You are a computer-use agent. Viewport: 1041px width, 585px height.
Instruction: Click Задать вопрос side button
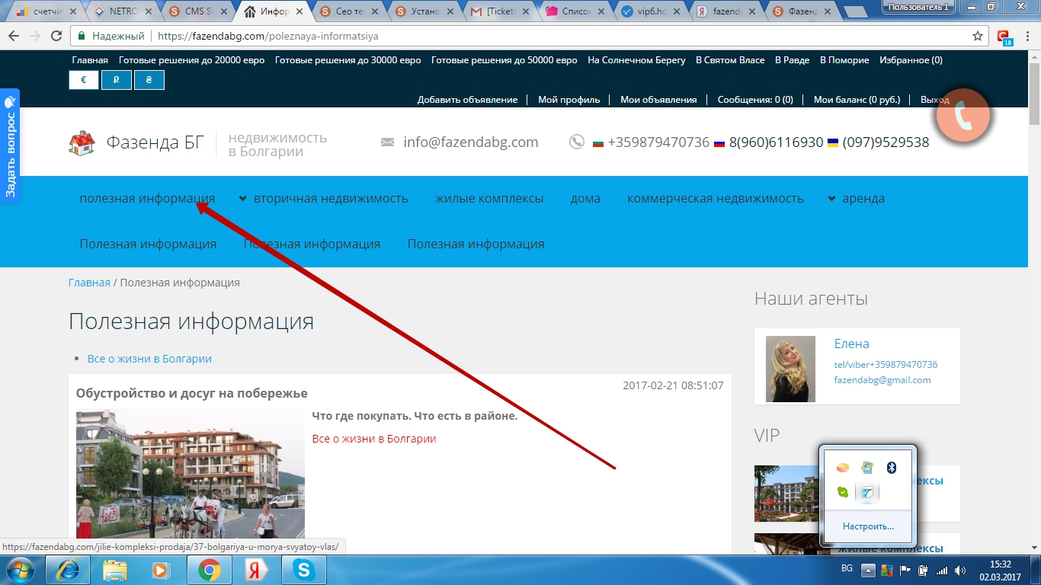click(10, 146)
